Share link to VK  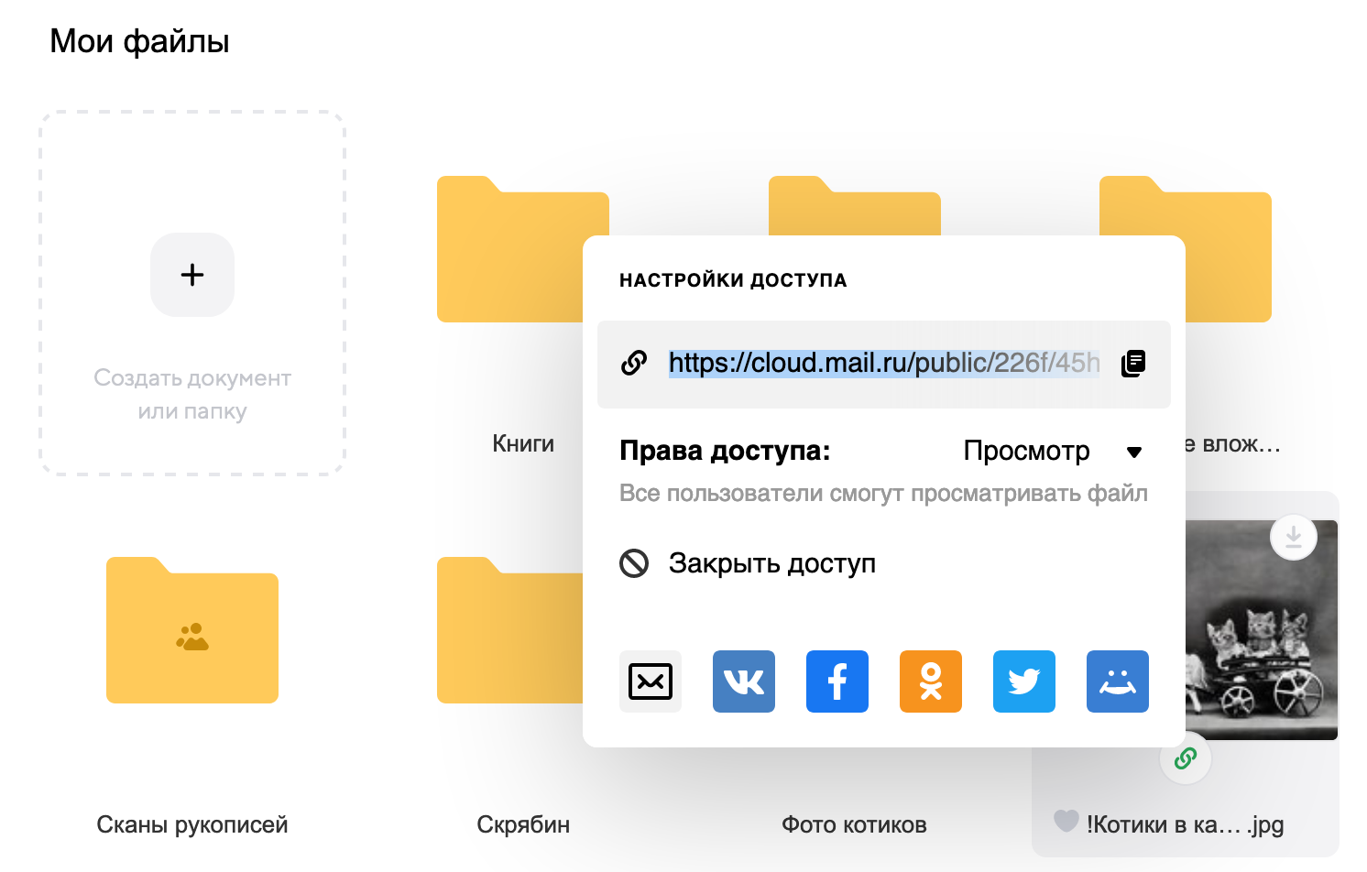(x=744, y=681)
